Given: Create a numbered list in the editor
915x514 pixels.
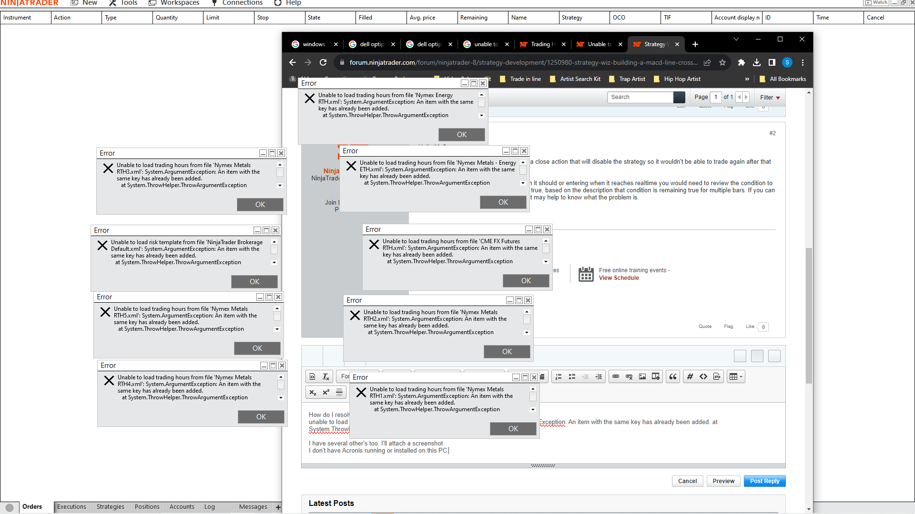Looking at the screenshot, I should 558,376.
